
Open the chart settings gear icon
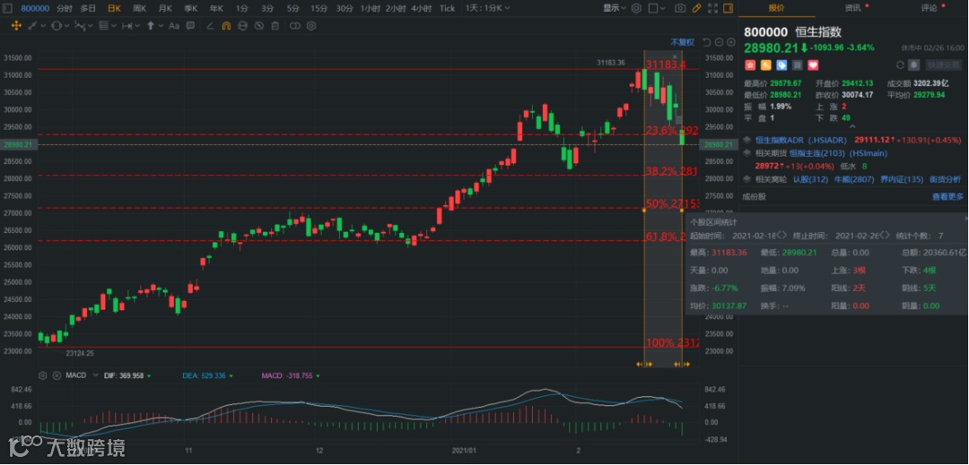636,8
